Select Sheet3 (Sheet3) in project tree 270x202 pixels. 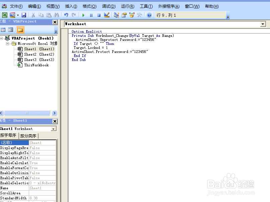pos(39,60)
